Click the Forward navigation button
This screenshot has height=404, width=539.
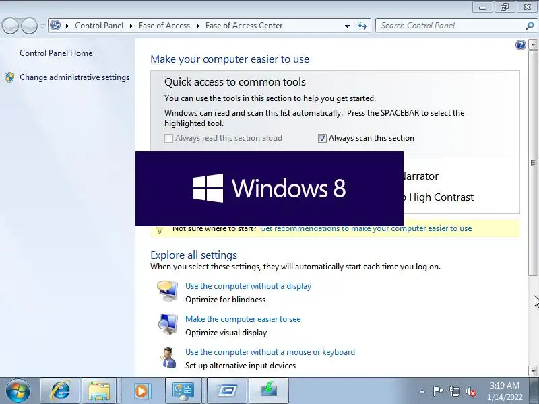tap(29, 26)
